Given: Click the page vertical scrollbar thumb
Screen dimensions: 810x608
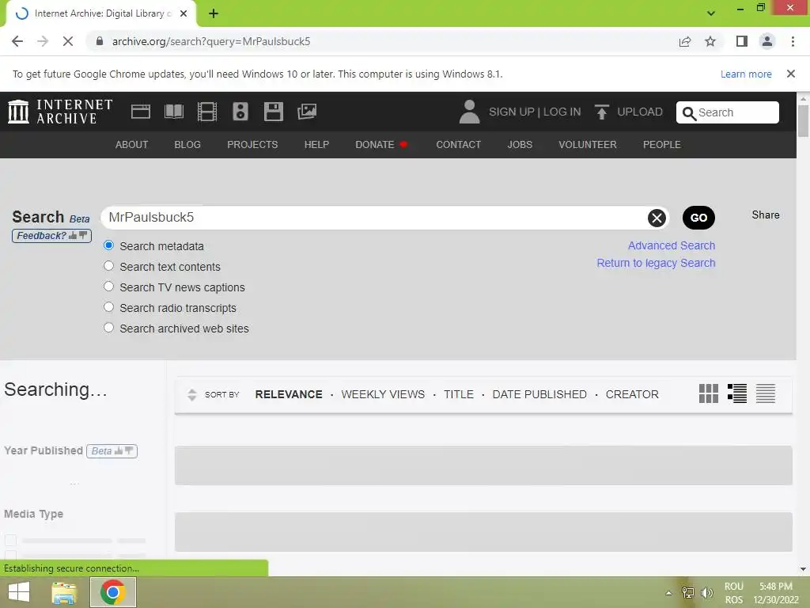Looking at the screenshot, I should pyautogui.click(x=803, y=120).
